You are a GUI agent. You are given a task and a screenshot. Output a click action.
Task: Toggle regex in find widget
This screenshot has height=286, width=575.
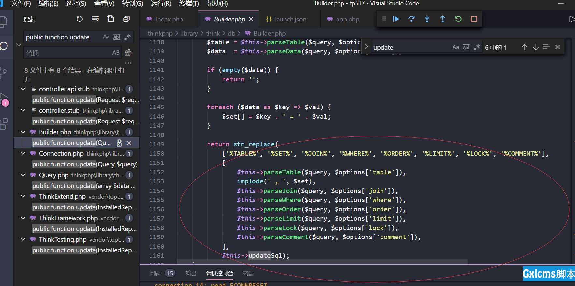point(477,47)
